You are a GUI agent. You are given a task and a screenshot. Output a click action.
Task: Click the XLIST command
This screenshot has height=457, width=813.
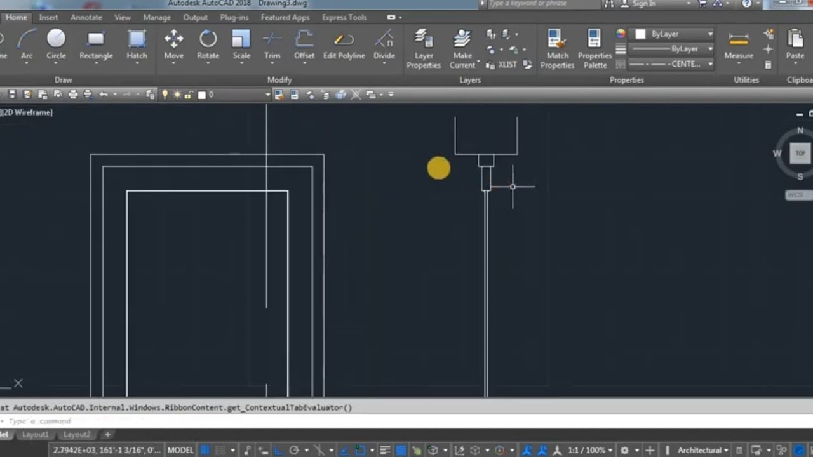pyautogui.click(x=502, y=65)
